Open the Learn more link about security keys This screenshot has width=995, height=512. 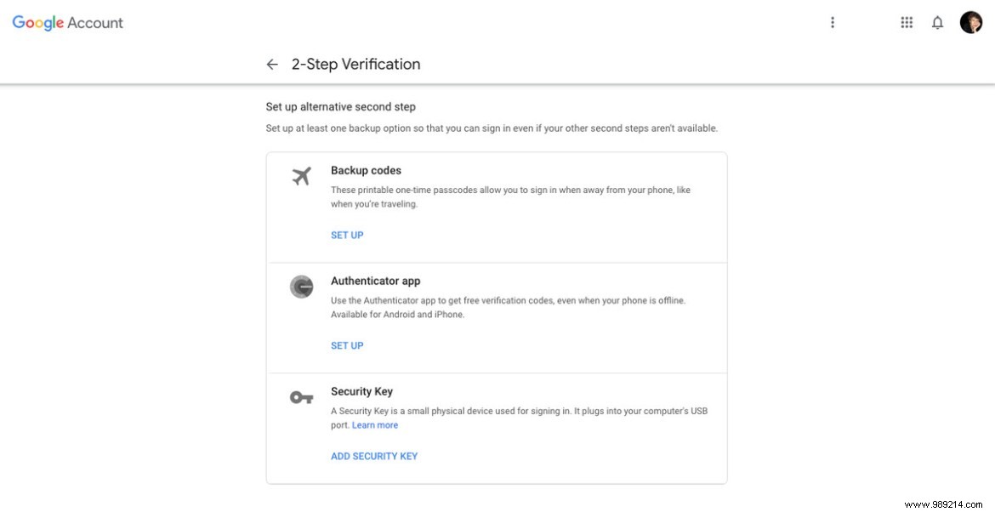pos(375,424)
